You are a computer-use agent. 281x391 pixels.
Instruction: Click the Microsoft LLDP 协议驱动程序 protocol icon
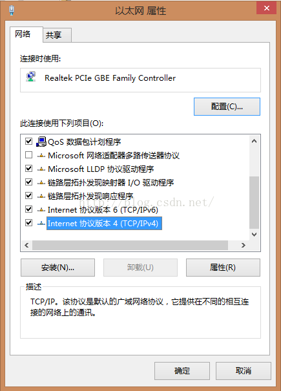tap(41, 169)
